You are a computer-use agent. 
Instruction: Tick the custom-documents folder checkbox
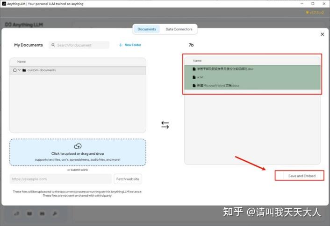[15, 70]
